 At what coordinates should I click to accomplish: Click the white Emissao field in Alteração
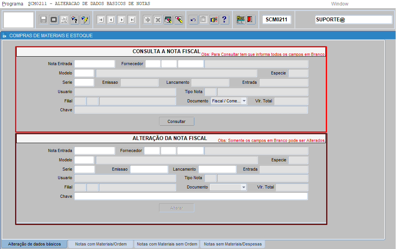(x=149, y=169)
